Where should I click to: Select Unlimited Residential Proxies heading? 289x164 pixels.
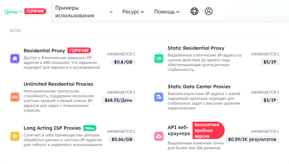(x=59, y=84)
